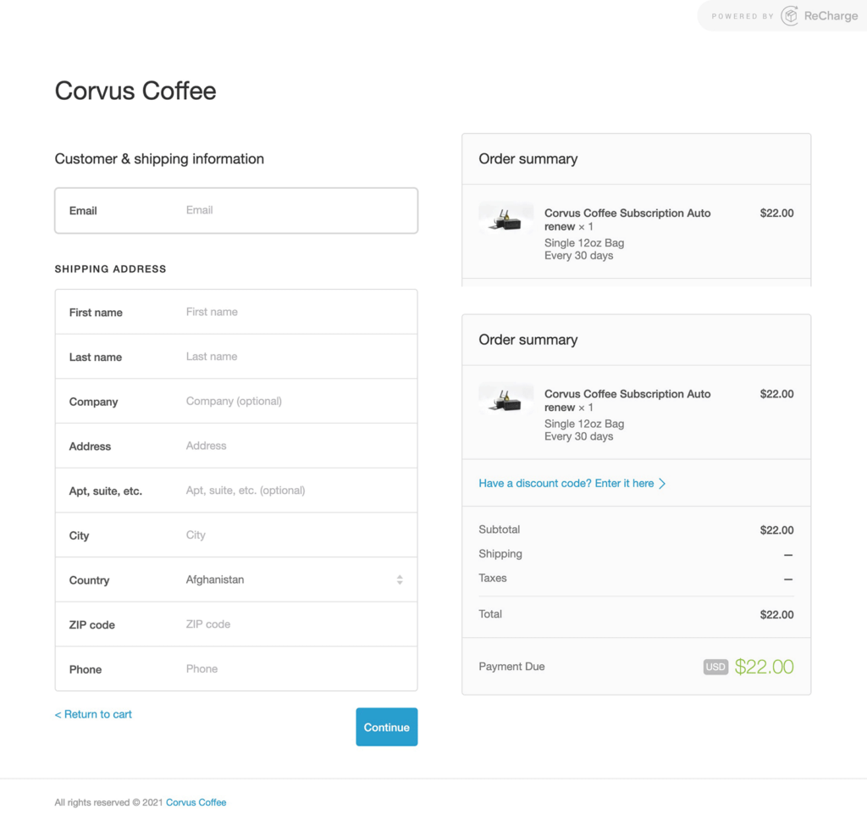Image resolution: width=867 pixels, height=826 pixels.
Task: Click into the First name field
Action: click(x=296, y=312)
